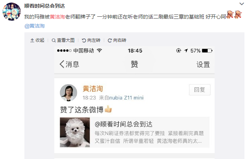This screenshot has width=247, height=159.
Task: Click the orange 黄洁洵 name in the card
Action: [x=93, y=89]
